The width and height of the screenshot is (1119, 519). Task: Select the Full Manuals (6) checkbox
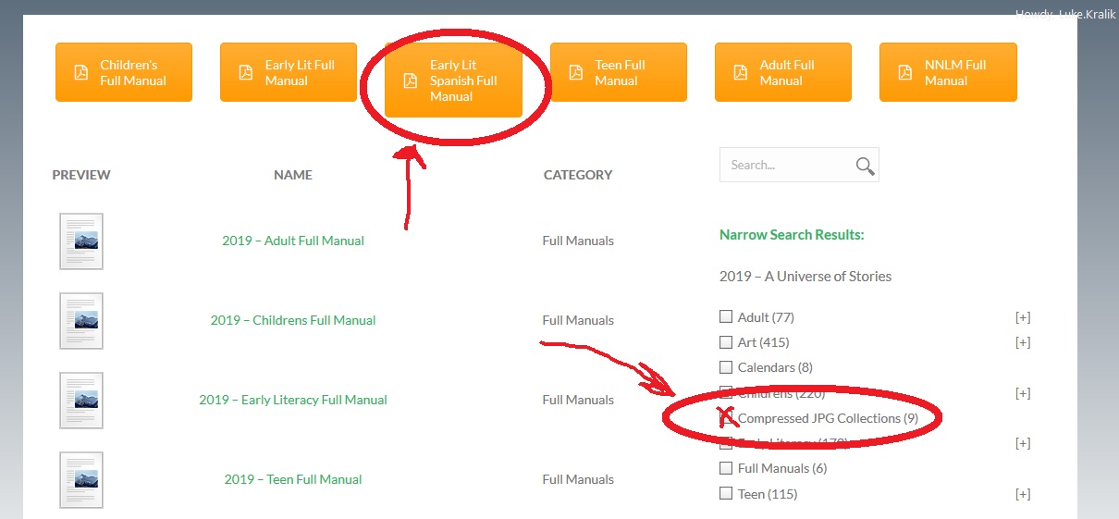726,468
